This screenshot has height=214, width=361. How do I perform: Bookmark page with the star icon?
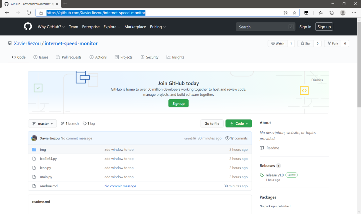(x=294, y=13)
